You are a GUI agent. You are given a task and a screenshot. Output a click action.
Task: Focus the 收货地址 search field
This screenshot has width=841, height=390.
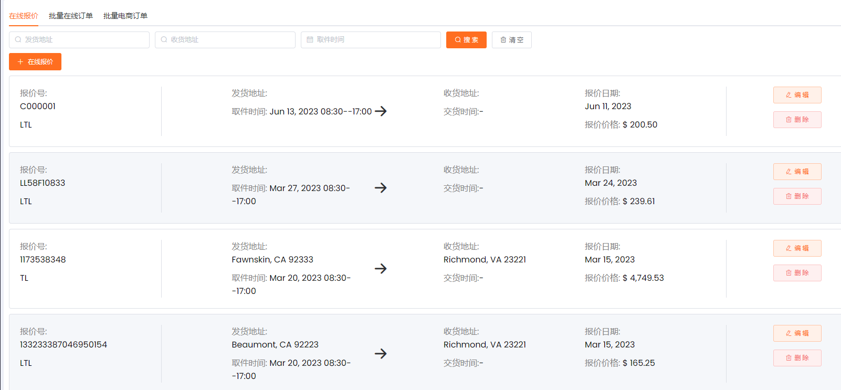pos(225,40)
